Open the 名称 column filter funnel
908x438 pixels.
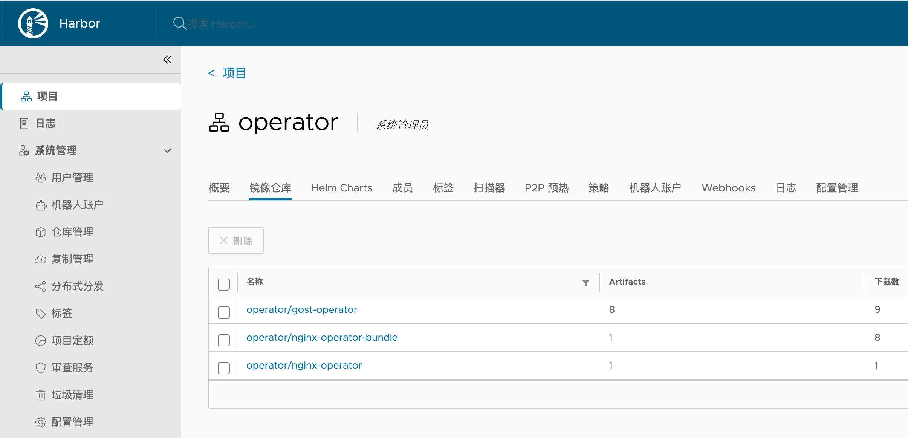(x=585, y=283)
